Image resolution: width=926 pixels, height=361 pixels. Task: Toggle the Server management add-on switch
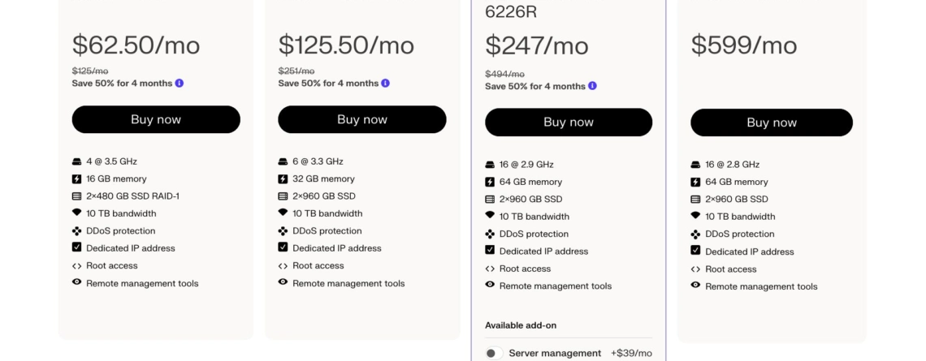494,354
